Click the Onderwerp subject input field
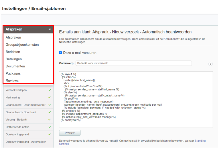 (134, 63)
